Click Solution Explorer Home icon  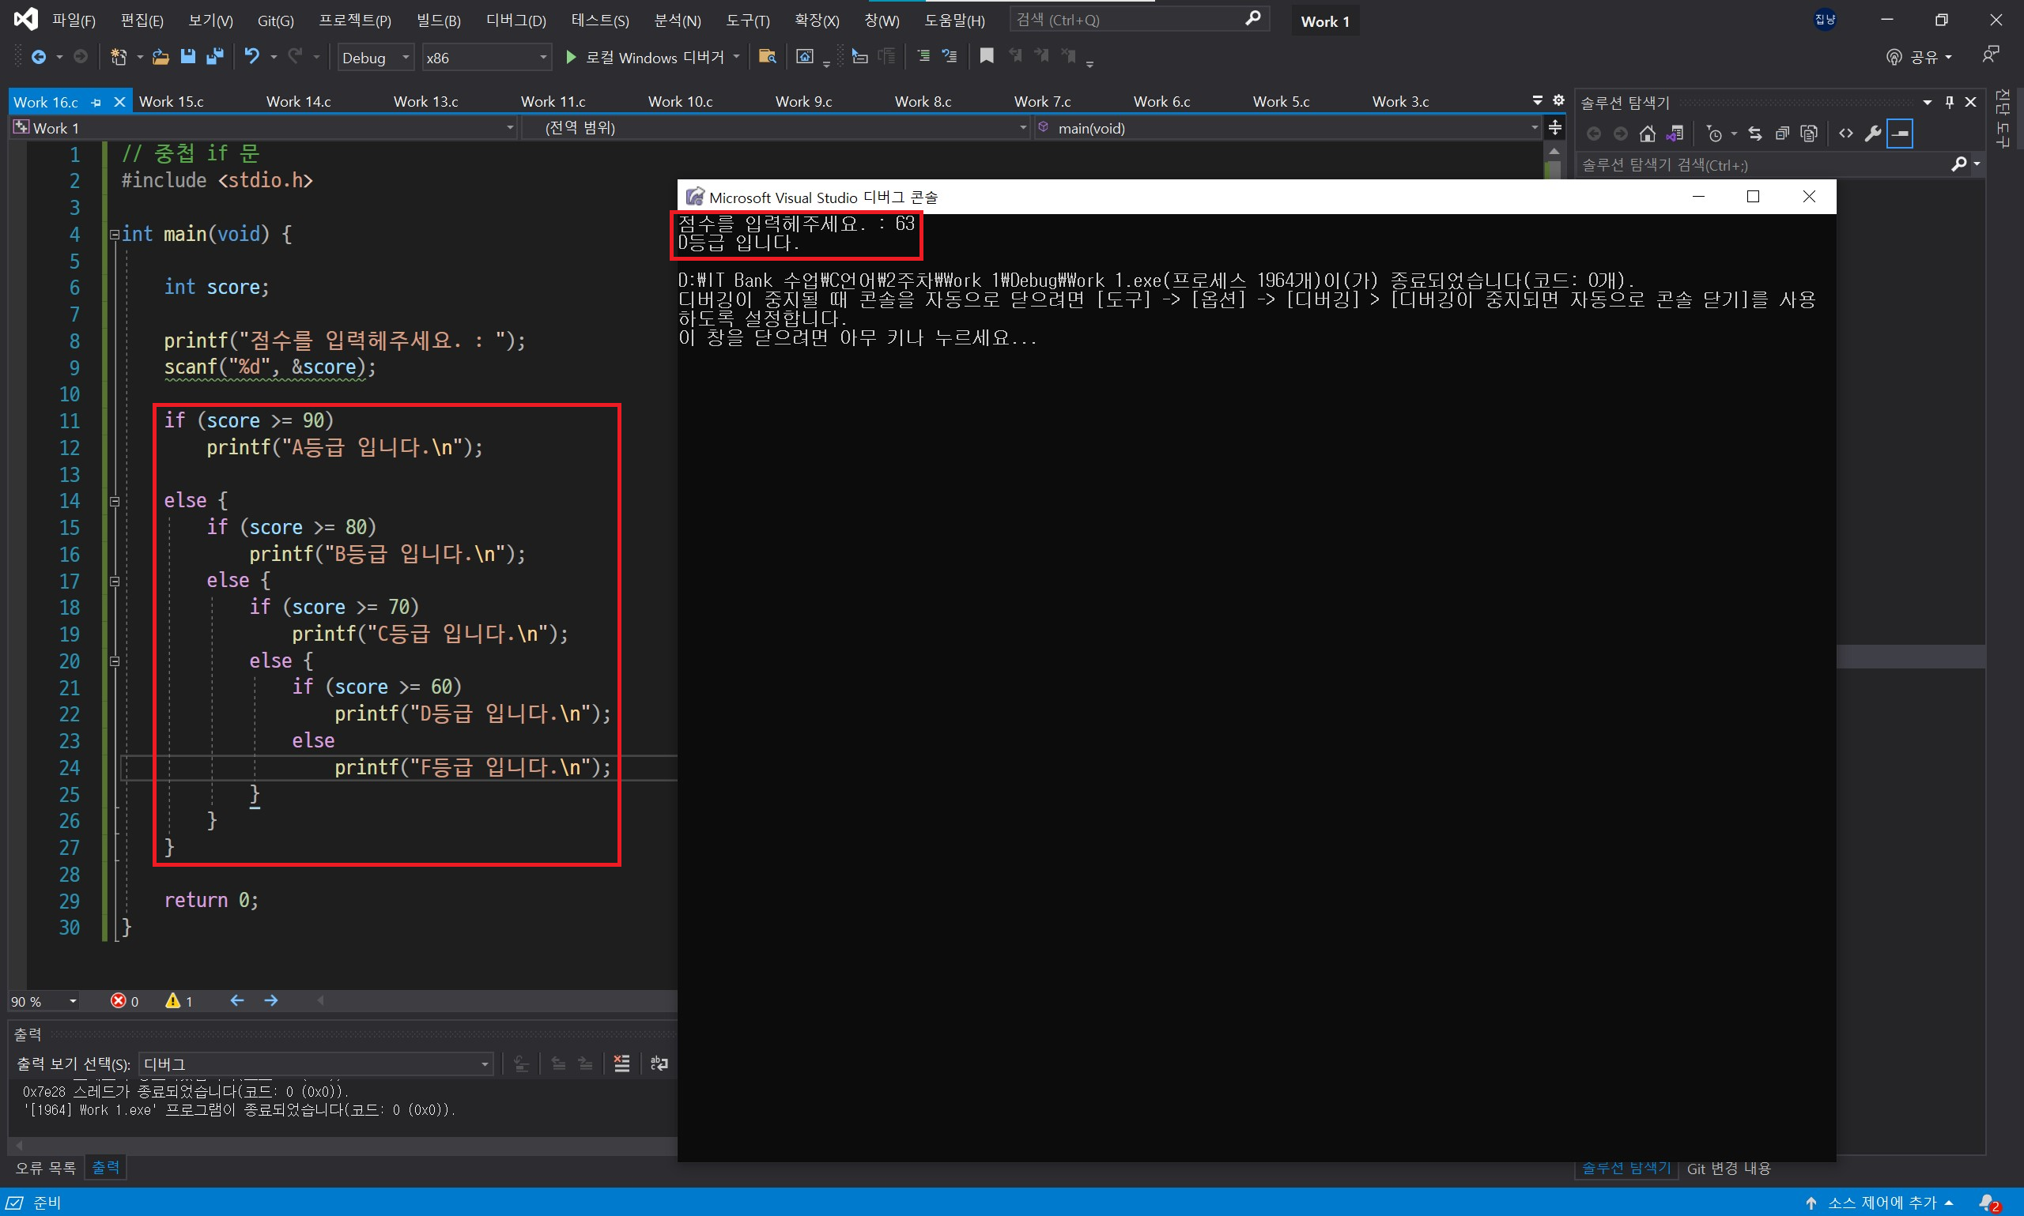(1647, 134)
